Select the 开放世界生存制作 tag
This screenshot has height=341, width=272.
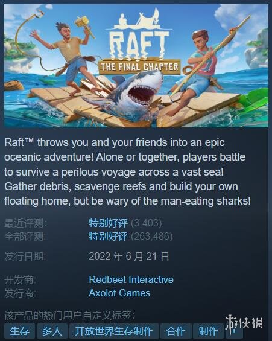click(114, 331)
